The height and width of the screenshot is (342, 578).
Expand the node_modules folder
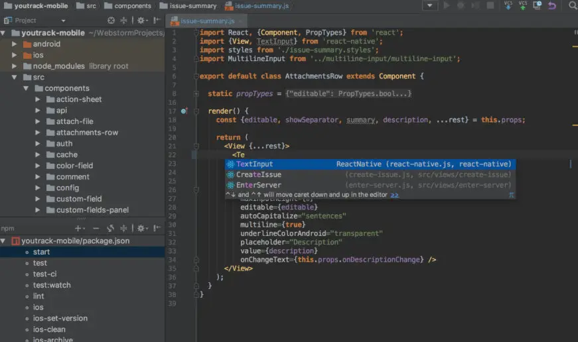pos(15,66)
